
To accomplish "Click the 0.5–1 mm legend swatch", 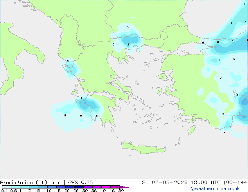I will [16, 187].
